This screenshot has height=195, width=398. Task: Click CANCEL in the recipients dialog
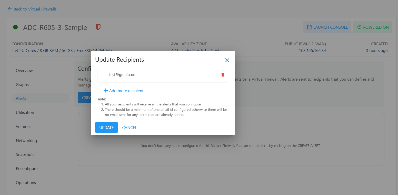(129, 127)
